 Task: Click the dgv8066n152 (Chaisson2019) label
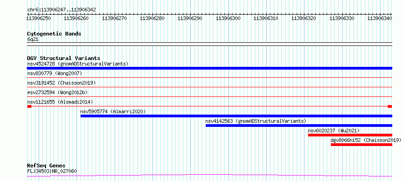click(x=366, y=140)
